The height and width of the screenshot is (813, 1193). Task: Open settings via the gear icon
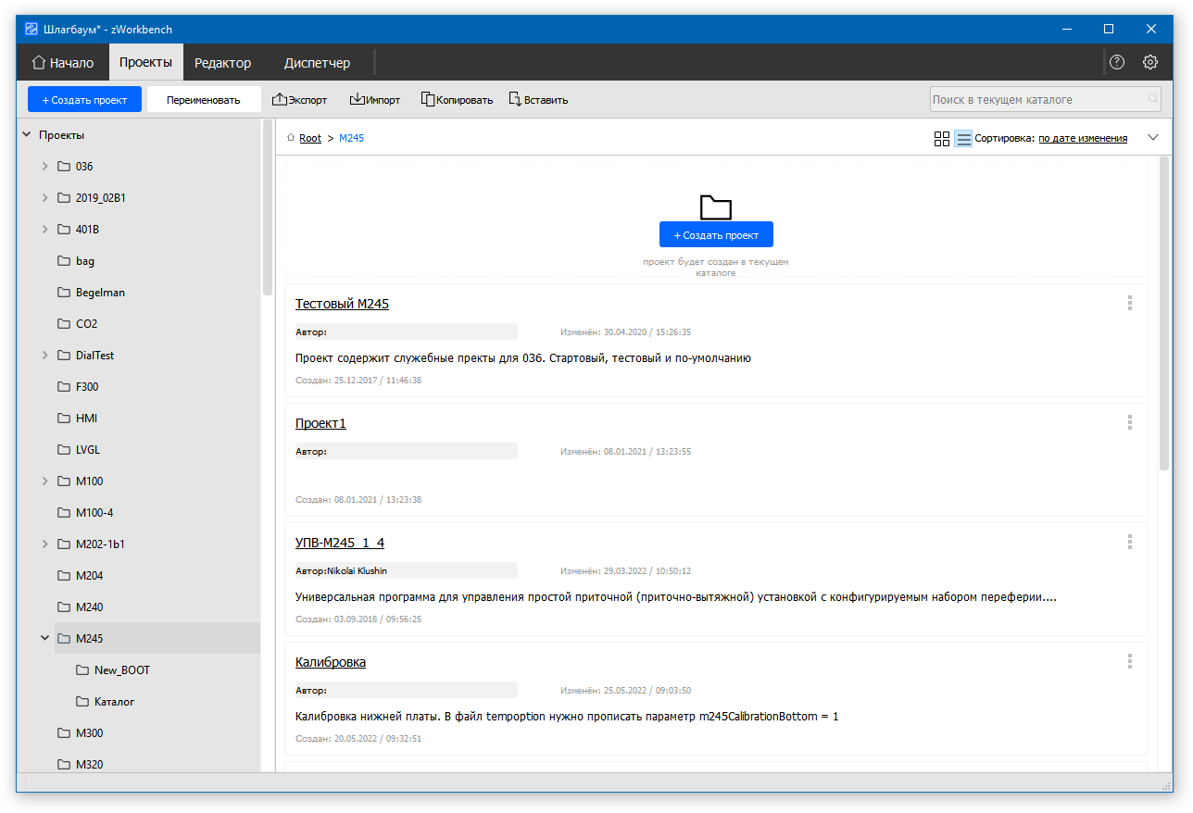1150,62
